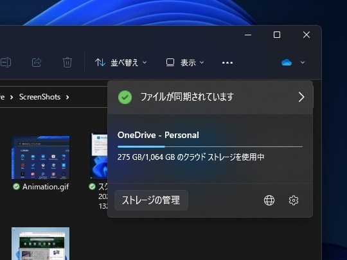Click the OneDrive storage usage bar

point(210,146)
